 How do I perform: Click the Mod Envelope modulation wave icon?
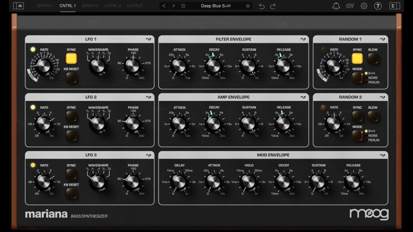tap(382, 155)
